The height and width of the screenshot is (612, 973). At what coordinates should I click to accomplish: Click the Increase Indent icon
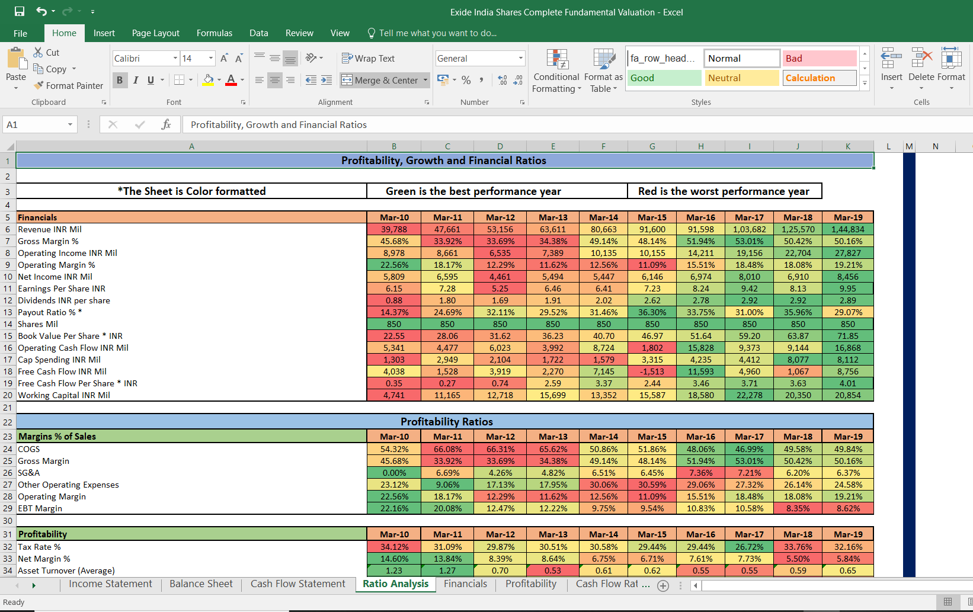[327, 80]
